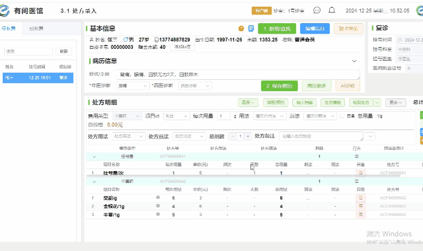Open the 更多 dropdown button
Viewport: 423px width, 251px height.
[x=395, y=102]
